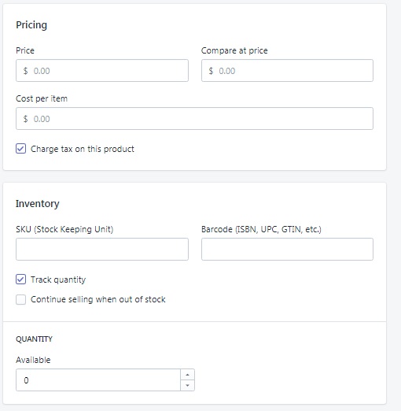The height and width of the screenshot is (411, 401).
Task: Disable the Track quantity checkbox
Action: coord(20,280)
